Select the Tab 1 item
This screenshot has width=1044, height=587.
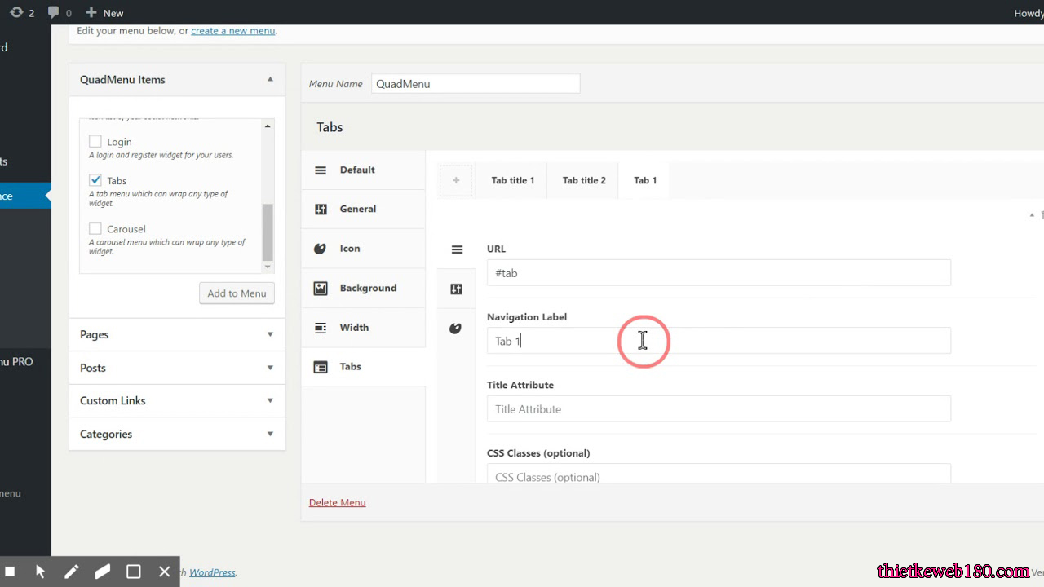(644, 180)
